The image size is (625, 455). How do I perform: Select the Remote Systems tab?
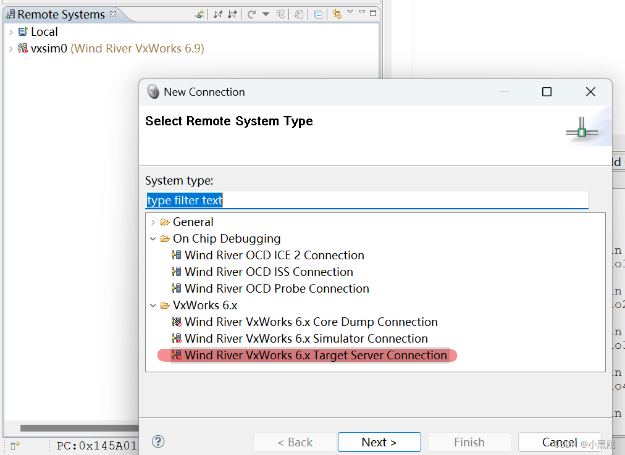[x=61, y=15]
